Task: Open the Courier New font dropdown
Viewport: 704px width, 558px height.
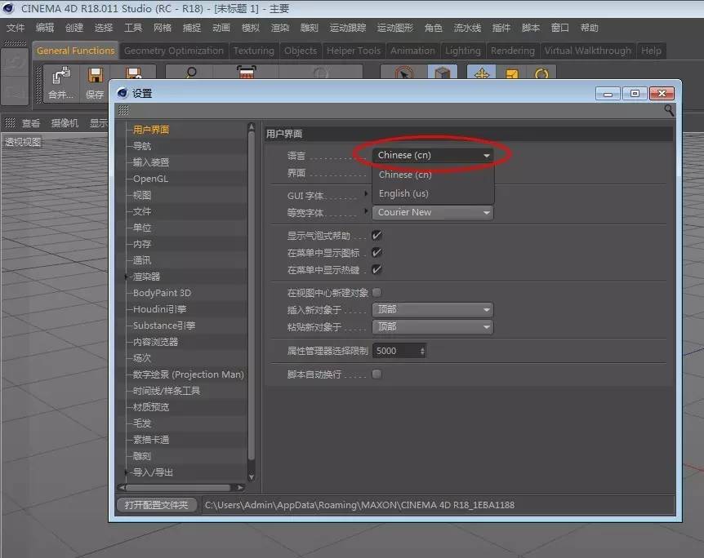Action: (433, 212)
